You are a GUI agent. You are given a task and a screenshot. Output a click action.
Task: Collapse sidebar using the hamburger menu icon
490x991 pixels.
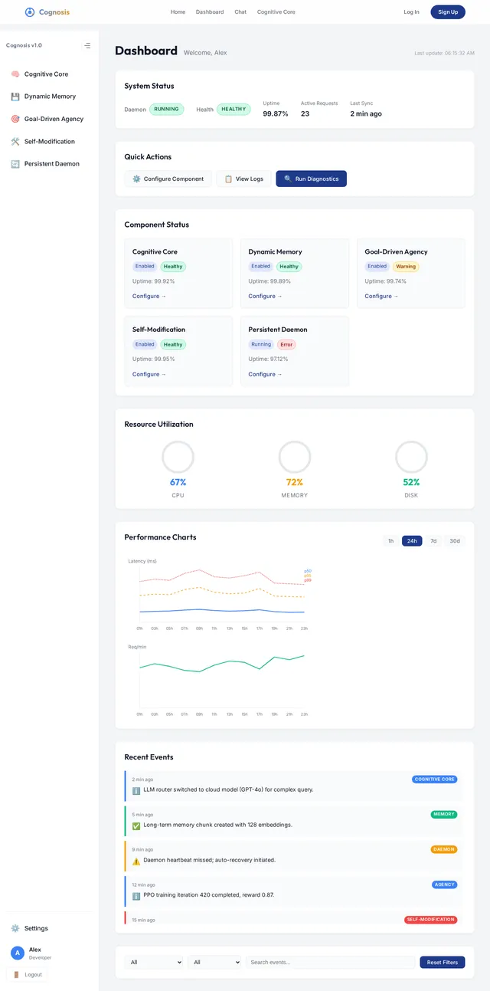(x=87, y=45)
